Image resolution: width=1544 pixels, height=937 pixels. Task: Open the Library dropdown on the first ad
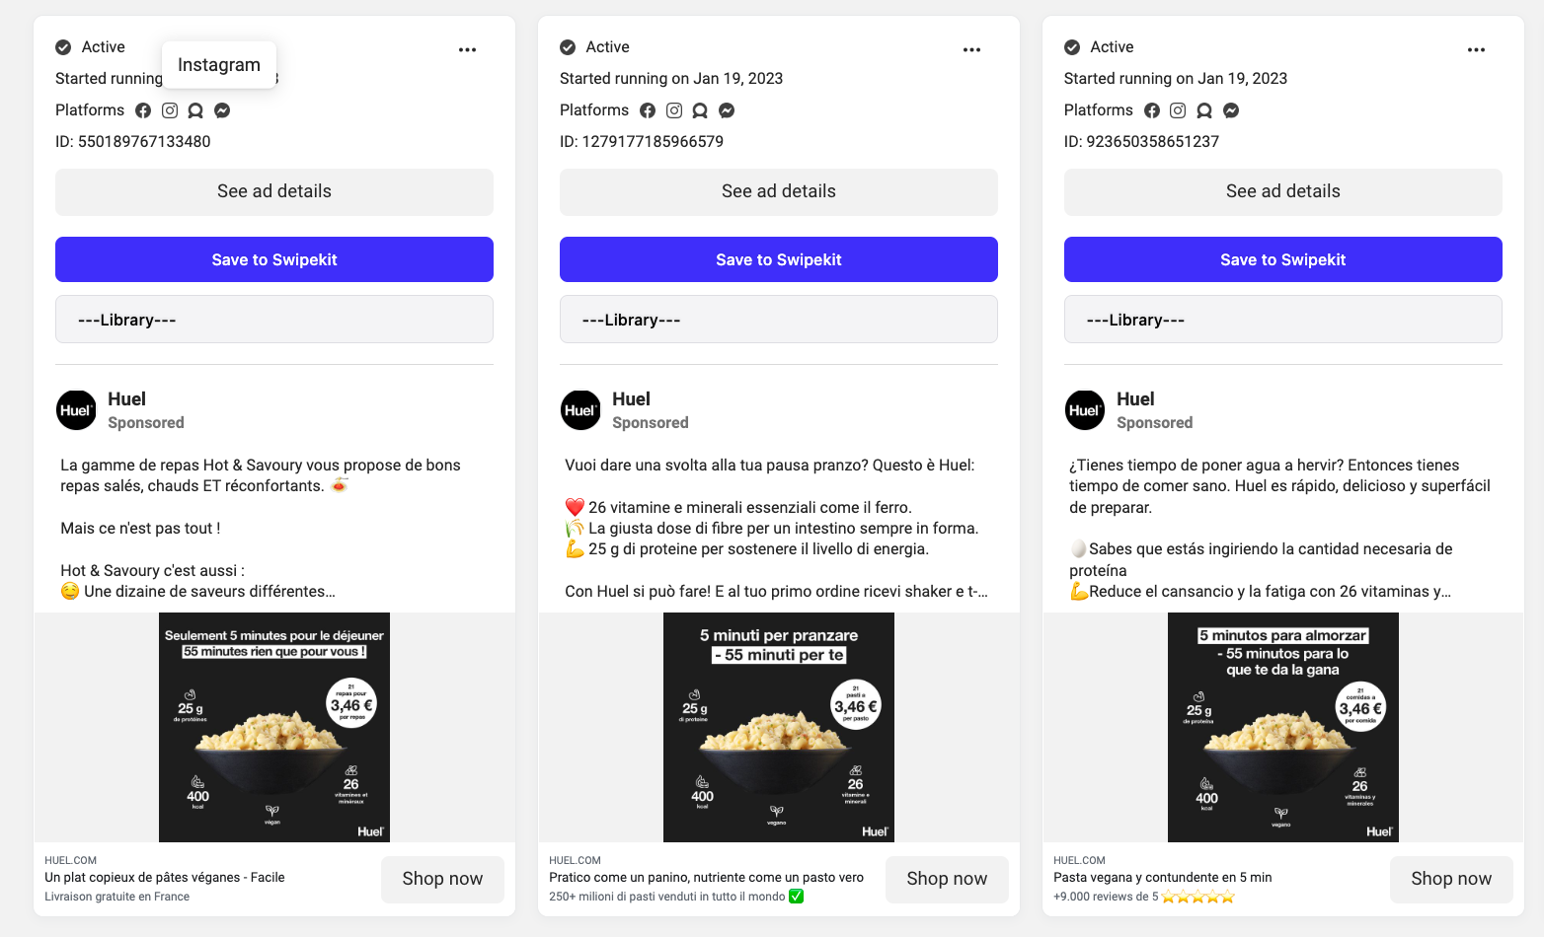pyautogui.click(x=273, y=319)
